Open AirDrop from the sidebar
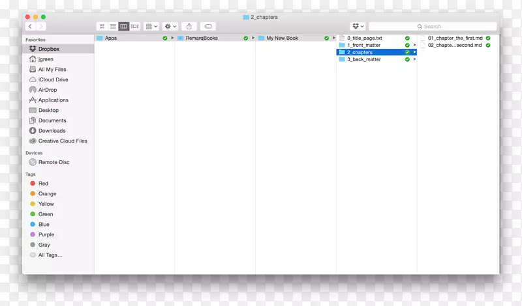522x306 pixels. pyautogui.click(x=47, y=90)
